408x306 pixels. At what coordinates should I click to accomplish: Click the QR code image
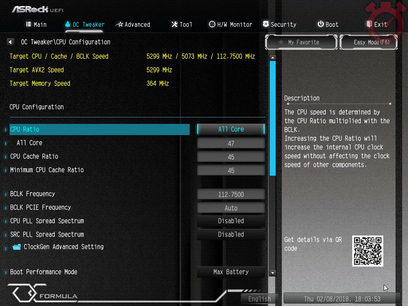[x=367, y=251]
